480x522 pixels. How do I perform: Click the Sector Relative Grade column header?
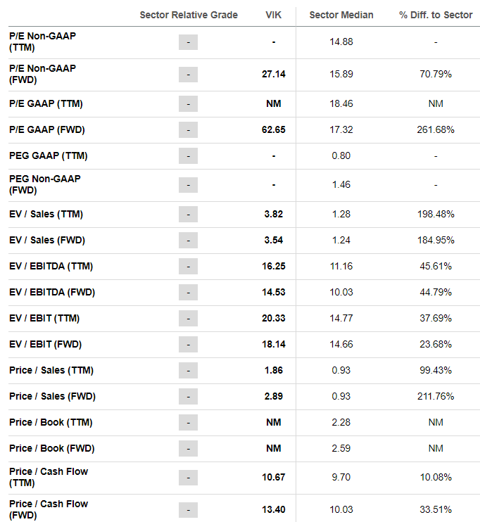point(189,15)
